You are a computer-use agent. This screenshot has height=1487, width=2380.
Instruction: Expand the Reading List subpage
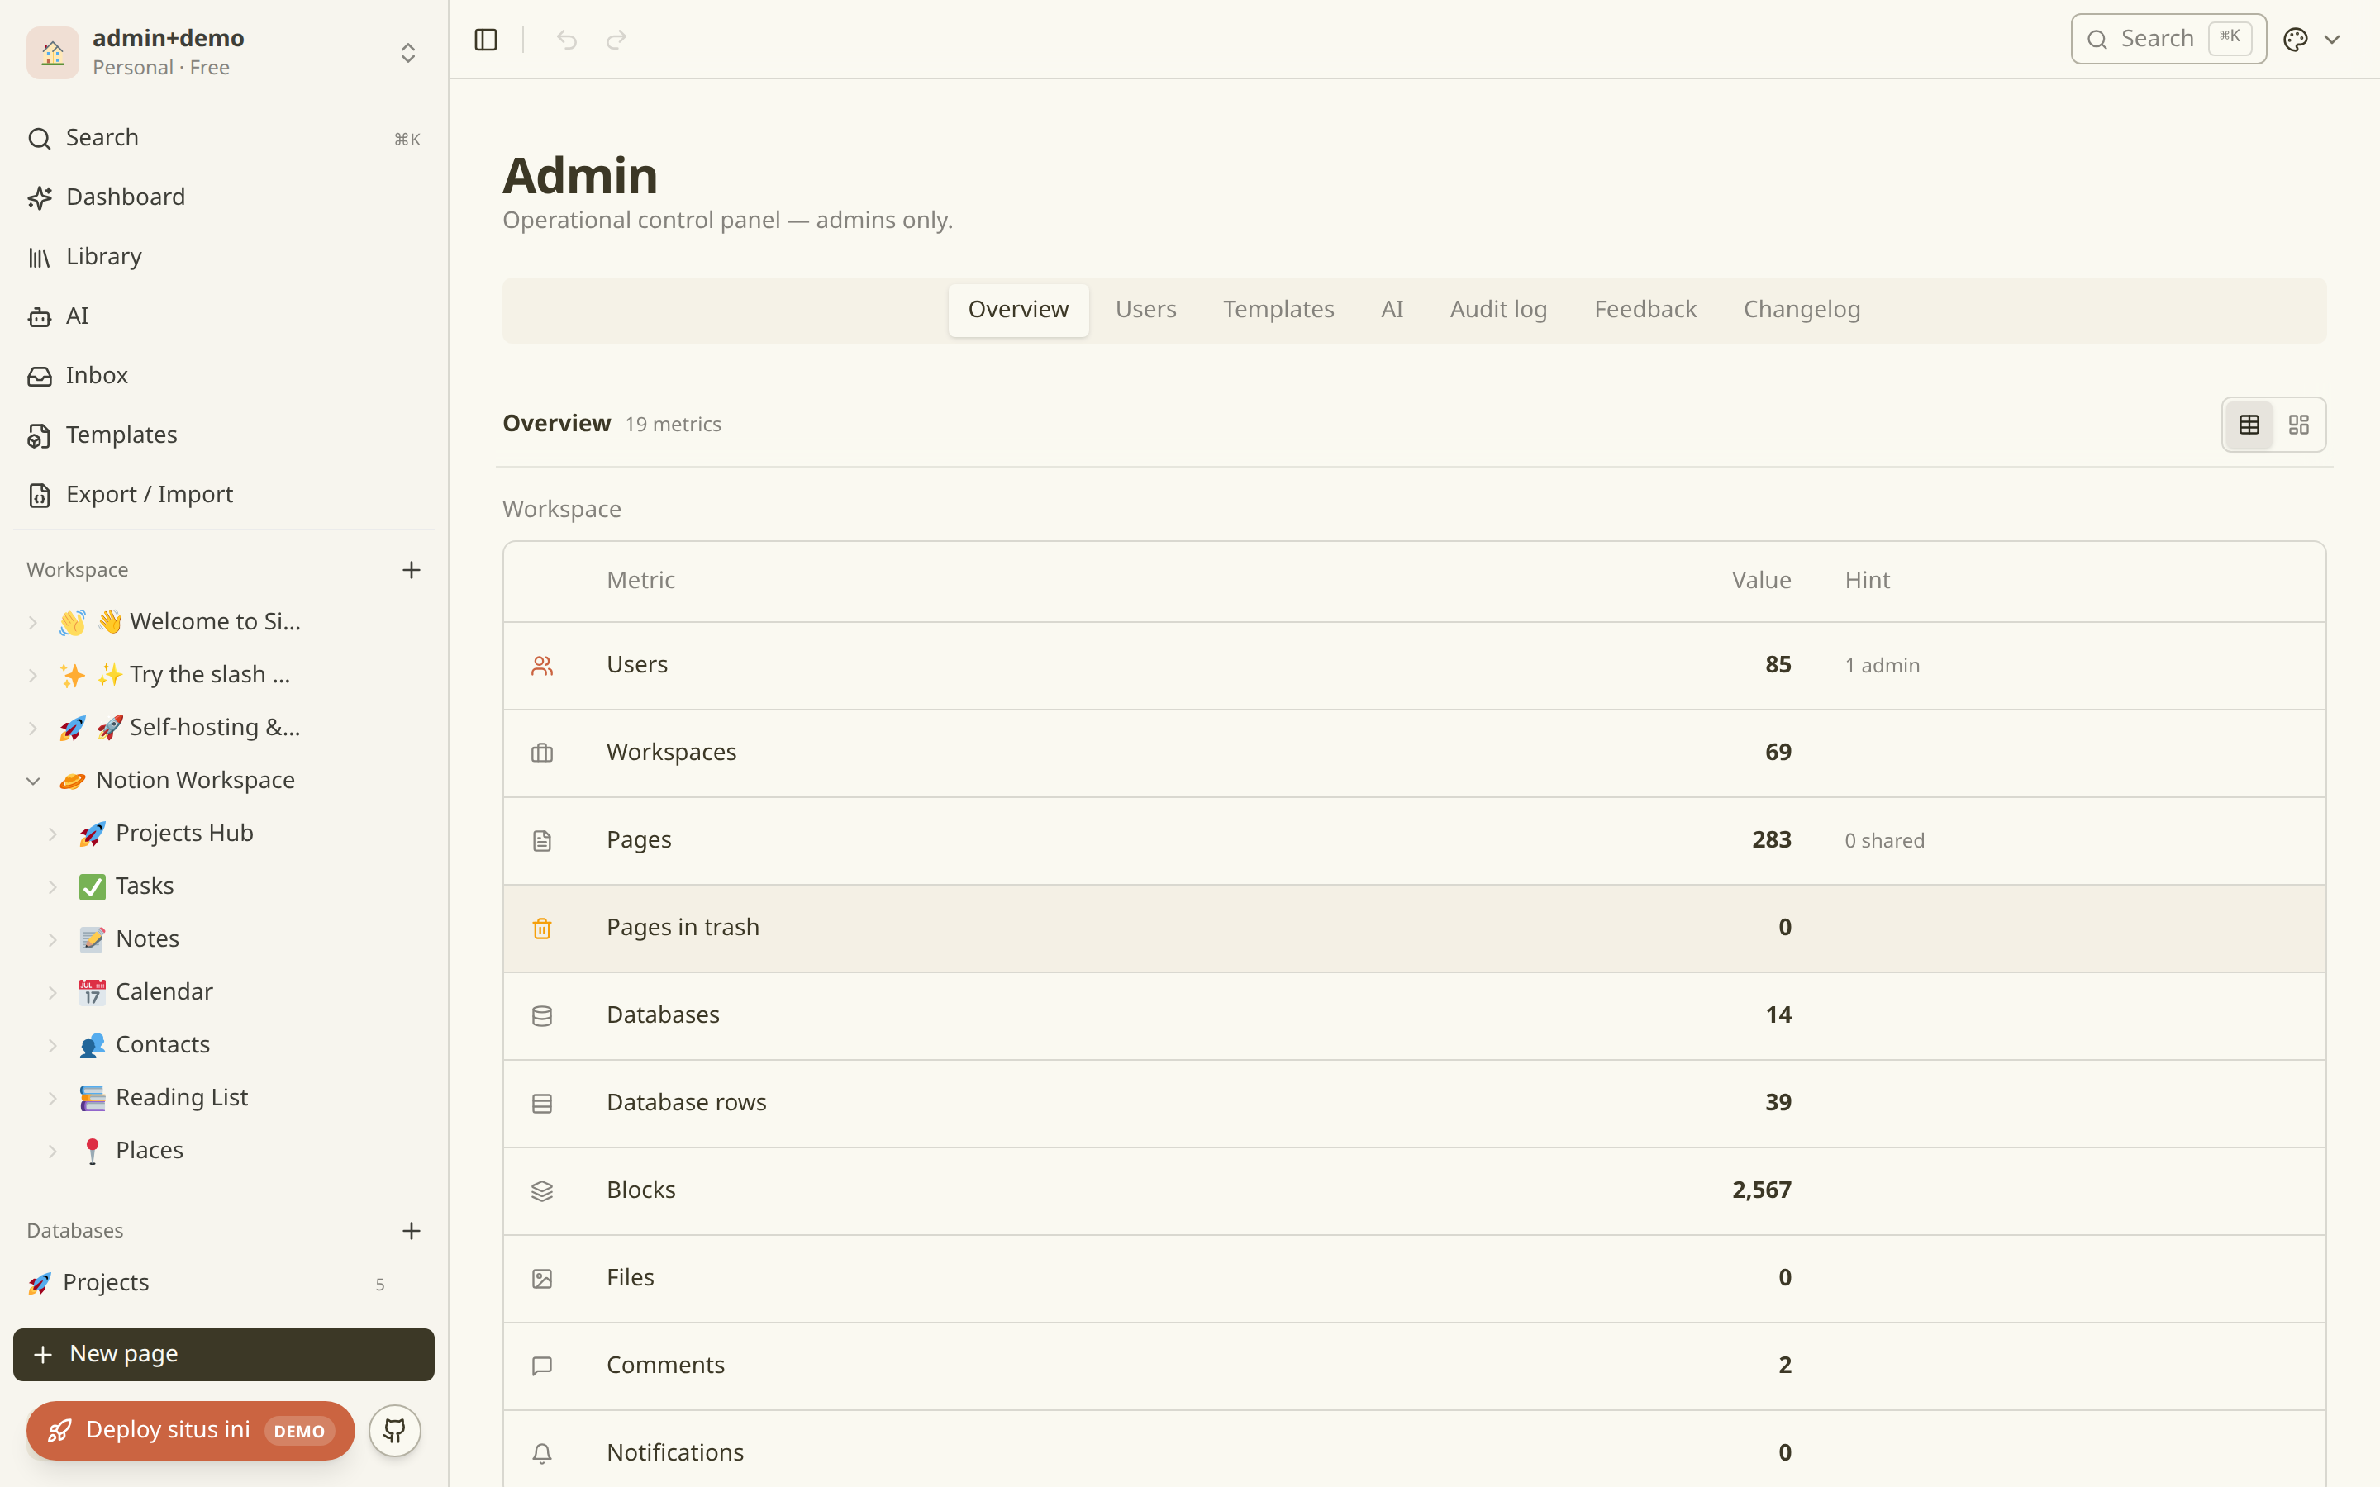tap(53, 1099)
